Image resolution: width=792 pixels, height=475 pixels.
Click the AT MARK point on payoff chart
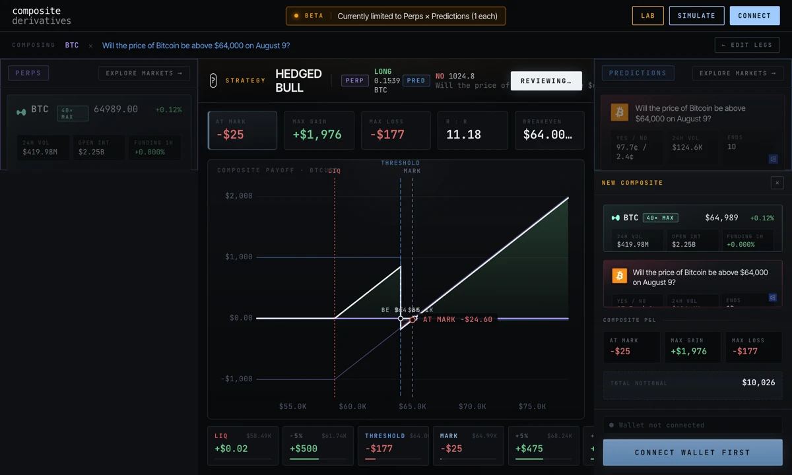tap(413, 319)
